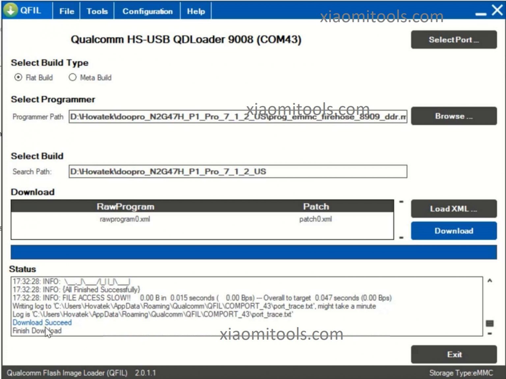The height and width of the screenshot is (379, 506).
Task: Click the Download Succeed link
Action: [x=42, y=322]
